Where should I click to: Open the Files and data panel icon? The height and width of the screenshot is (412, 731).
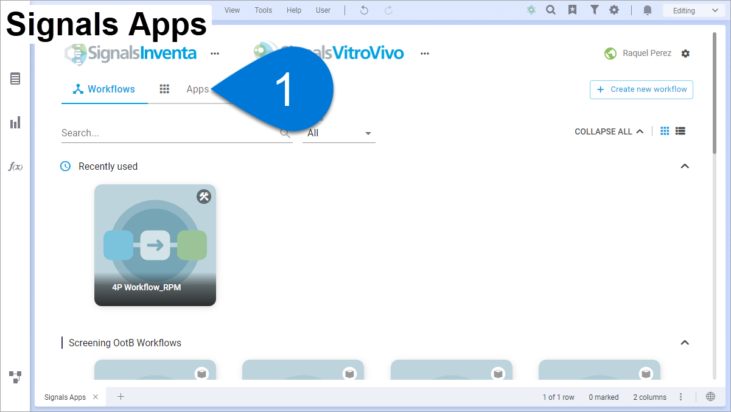tap(15, 79)
